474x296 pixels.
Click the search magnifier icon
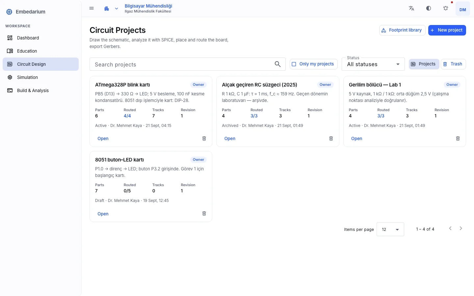278,64
